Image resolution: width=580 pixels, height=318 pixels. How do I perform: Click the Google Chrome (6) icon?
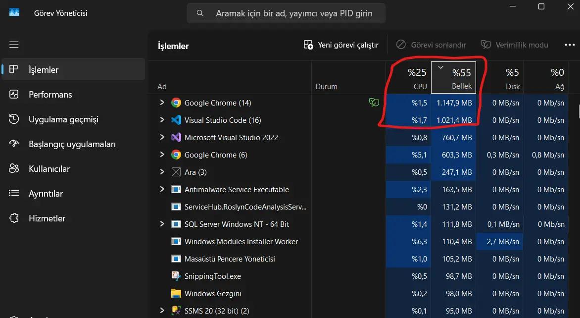pos(176,155)
